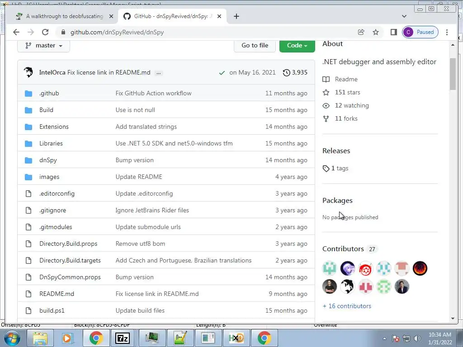Open the HxD hex editor taskbar icon
463x347 pixels.
(236, 338)
